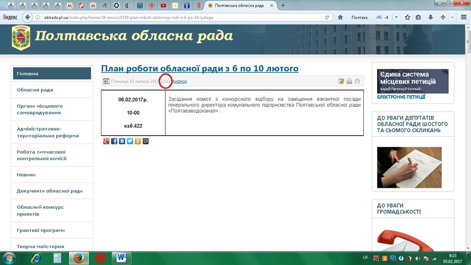Screen dimensions: 471x265
Task: Go to browser home page
Action: tap(341, 17)
